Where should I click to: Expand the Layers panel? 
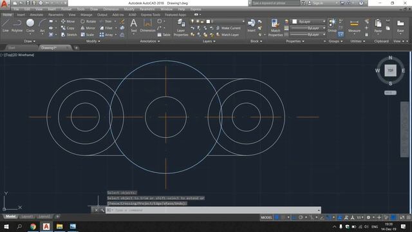[x=209, y=41]
